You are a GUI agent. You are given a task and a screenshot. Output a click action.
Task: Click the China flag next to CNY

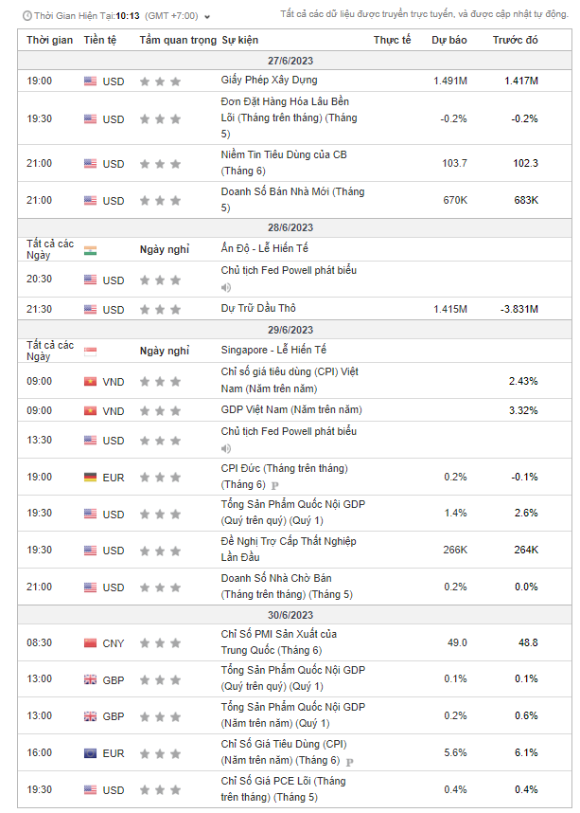(91, 643)
